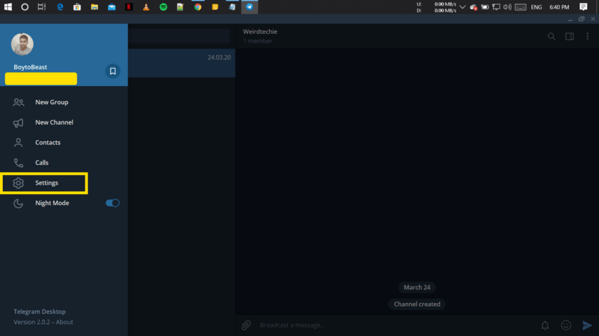Open Netflix from the taskbar
The height and width of the screenshot is (336, 599).
pyautogui.click(x=129, y=7)
